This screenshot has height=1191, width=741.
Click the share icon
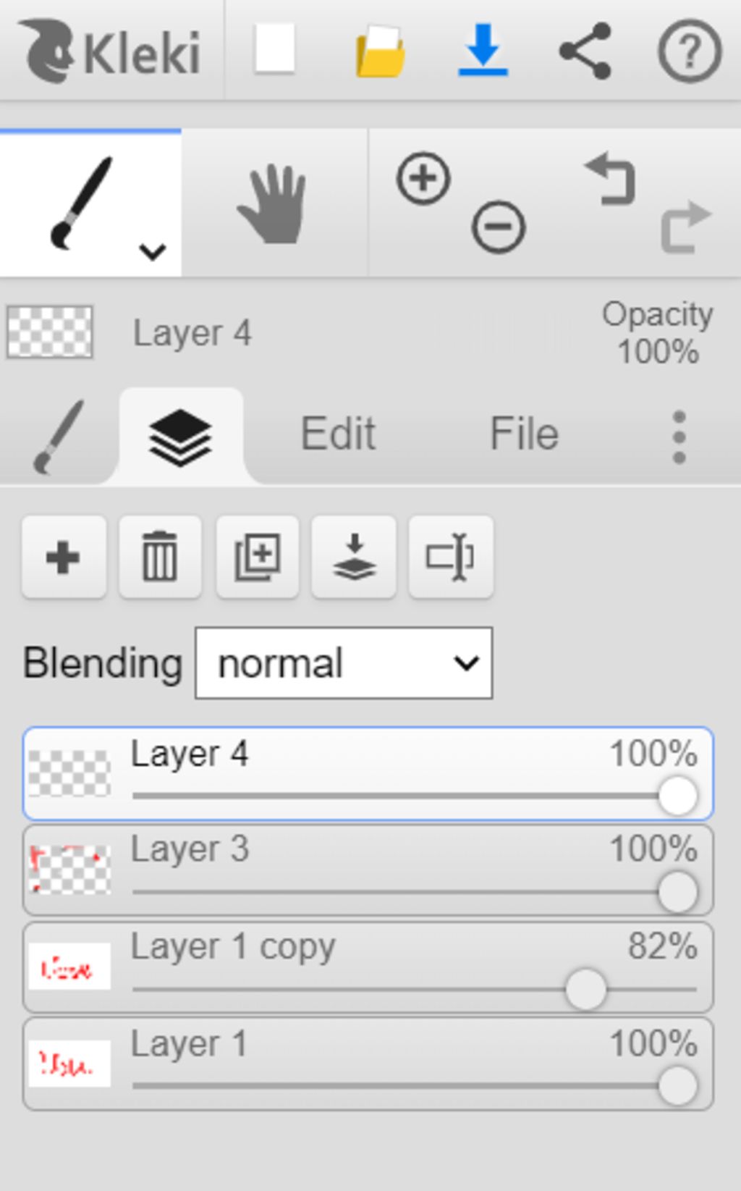(585, 51)
